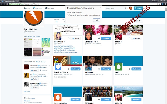Open the profile avatar menu in top bar

(x=130, y=8)
